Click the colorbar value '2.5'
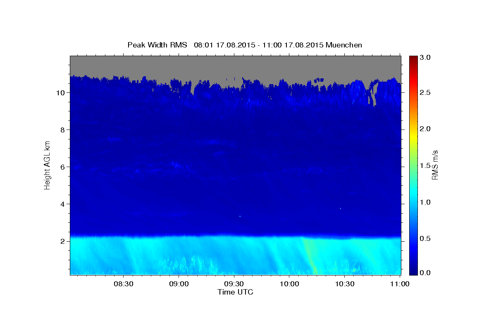Screen dimensions: 496x330 coord(425,93)
